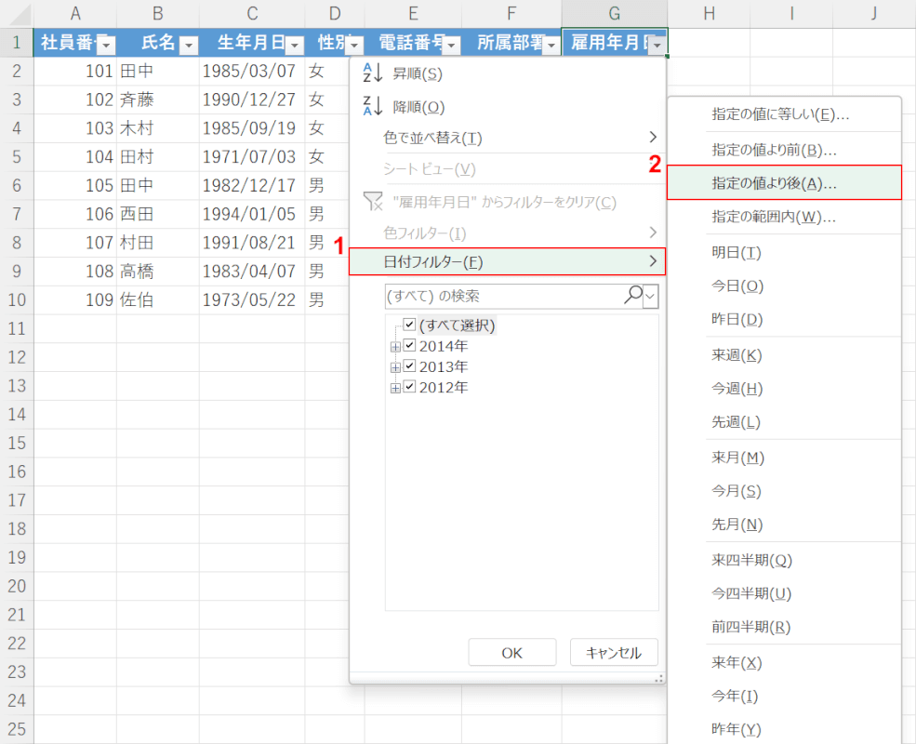Click the resize grip at filter menu corner
The image size is (916, 744).
(659, 678)
